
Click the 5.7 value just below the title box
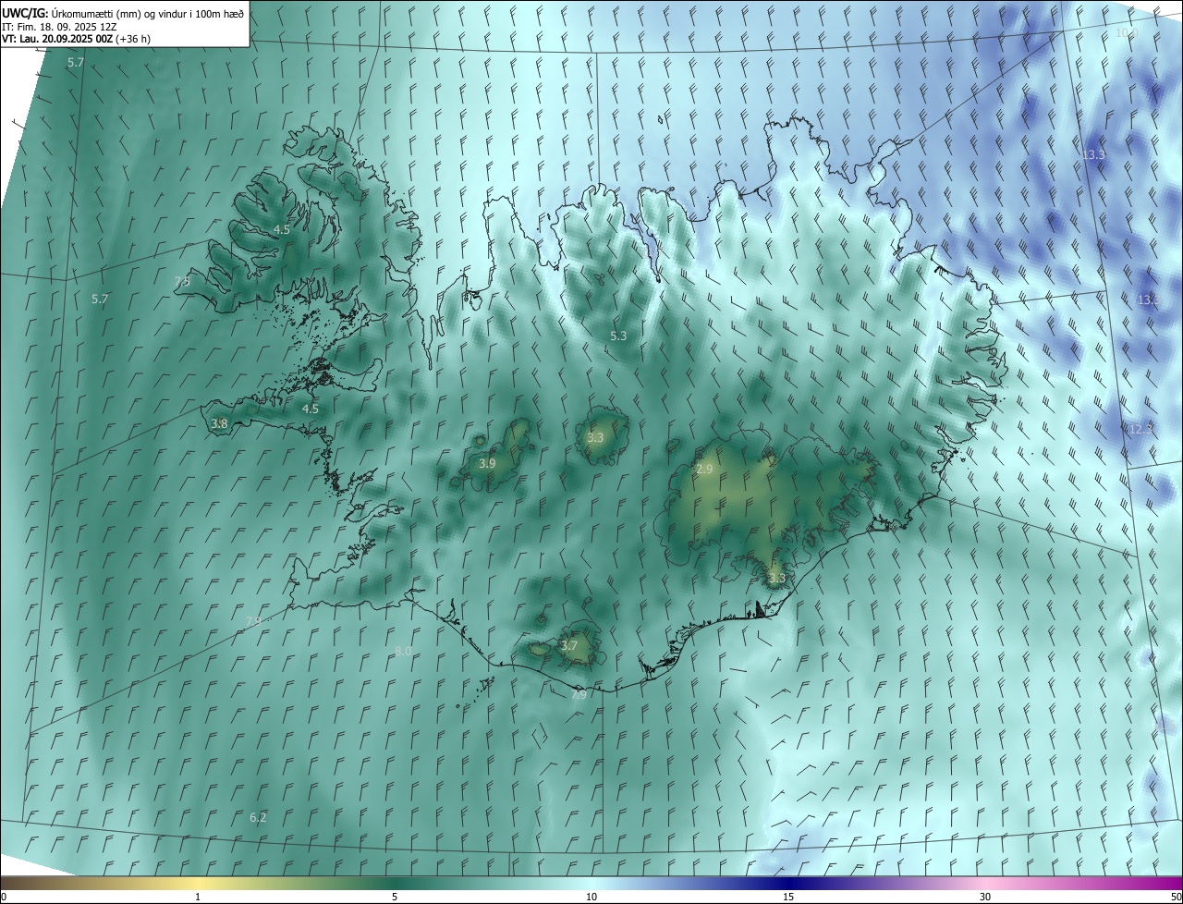pyautogui.click(x=76, y=63)
